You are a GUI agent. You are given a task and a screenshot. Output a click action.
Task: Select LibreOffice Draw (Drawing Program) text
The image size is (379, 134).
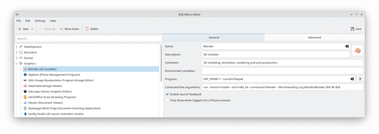(52, 97)
